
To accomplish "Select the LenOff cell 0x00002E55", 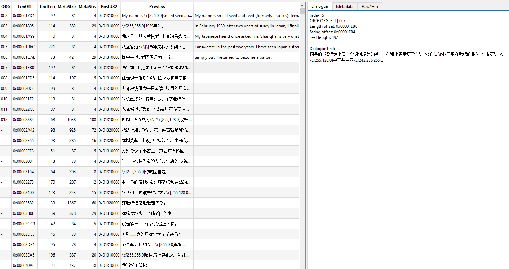I will pos(24,141).
